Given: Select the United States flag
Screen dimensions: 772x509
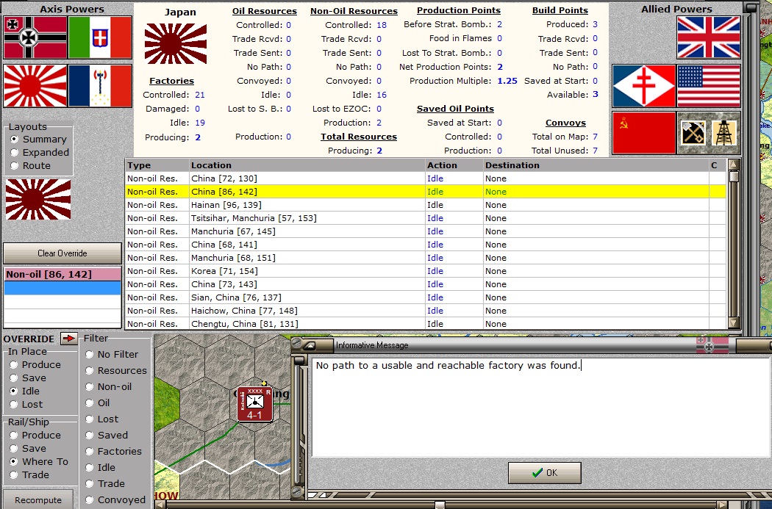Looking at the screenshot, I should click(x=709, y=86).
